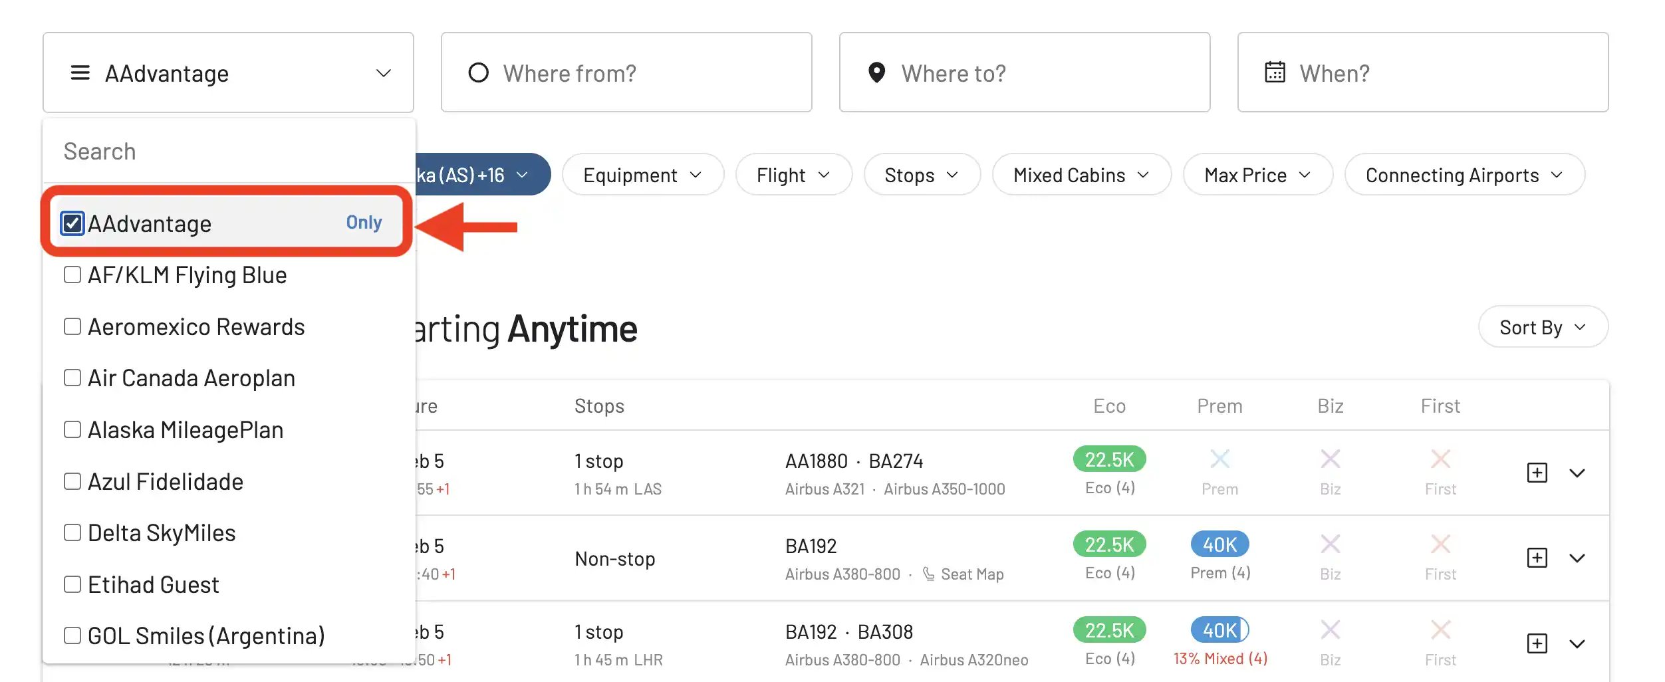This screenshot has height=682, width=1665.
Task: Check the AF/KLM Flying Blue checkbox
Action: point(72,275)
